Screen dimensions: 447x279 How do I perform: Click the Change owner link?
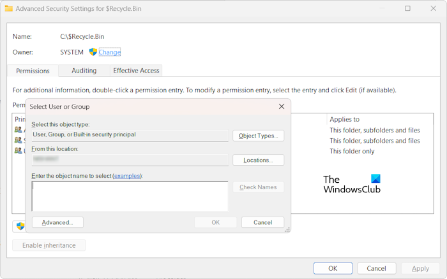click(110, 52)
